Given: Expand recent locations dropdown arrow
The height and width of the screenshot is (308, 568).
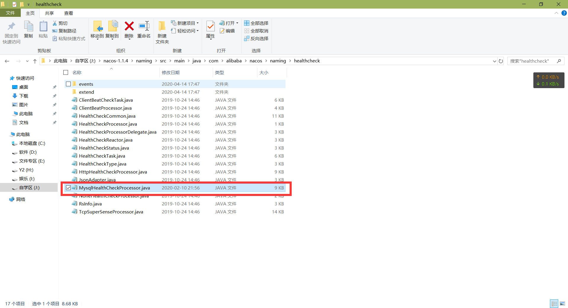Looking at the screenshot, I should (27, 61).
